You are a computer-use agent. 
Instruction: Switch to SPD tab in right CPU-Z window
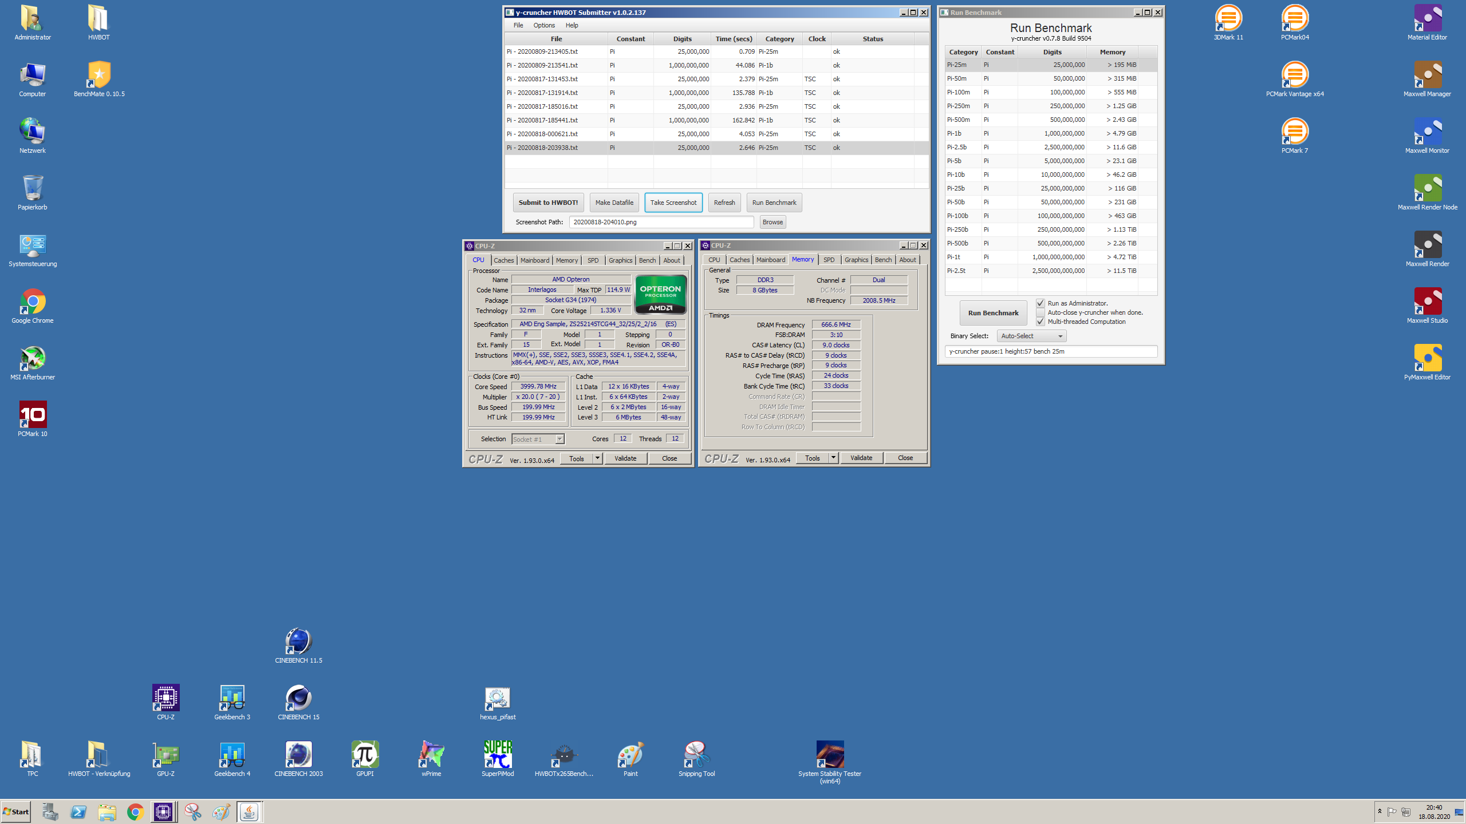[829, 260]
